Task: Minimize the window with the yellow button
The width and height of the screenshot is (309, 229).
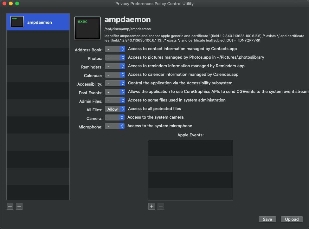Action: [x=11, y=3]
